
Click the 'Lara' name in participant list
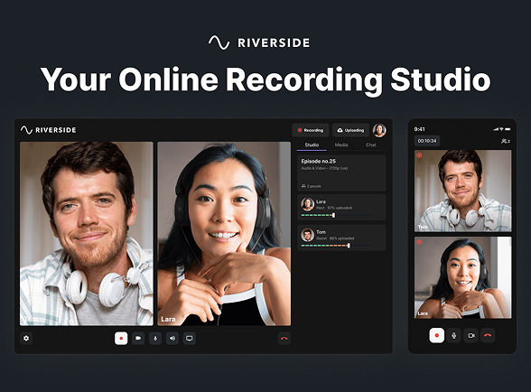(x=321, y=201)
